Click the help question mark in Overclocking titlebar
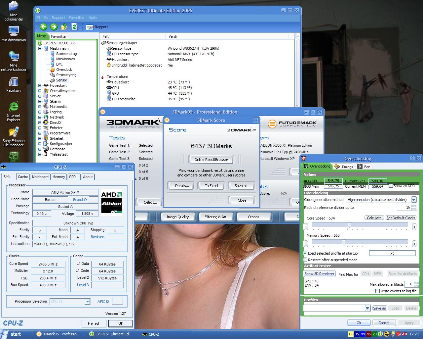Screen dimensions: 423x339 pos(412,159)
